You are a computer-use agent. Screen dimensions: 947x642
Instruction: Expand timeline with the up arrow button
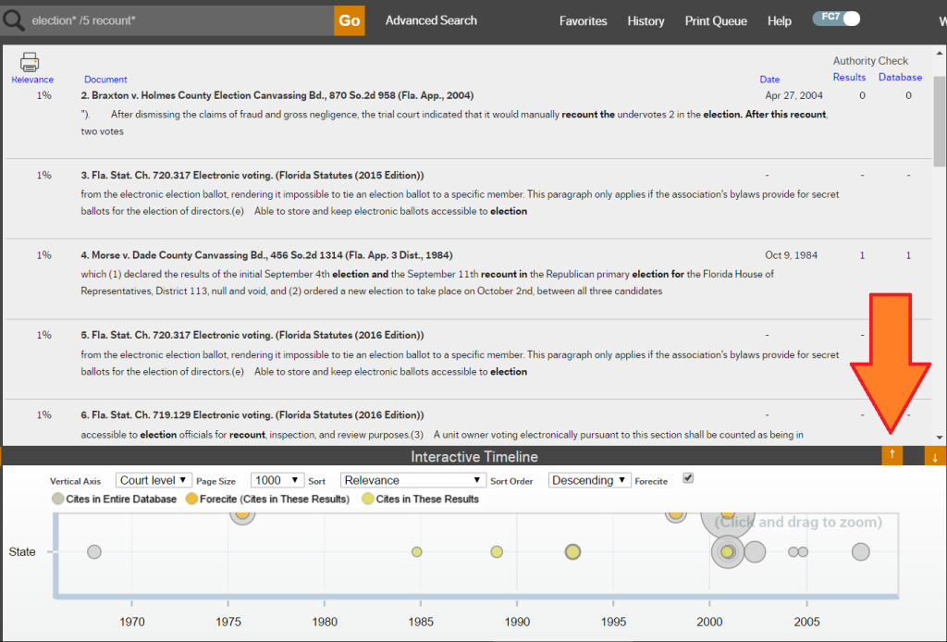pyautogui.click(x=892, y=455)
